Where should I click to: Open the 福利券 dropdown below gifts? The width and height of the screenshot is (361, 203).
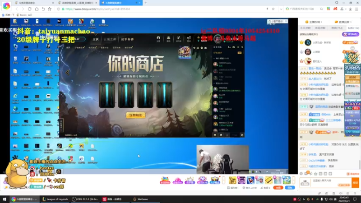click(x=233, y=188)
